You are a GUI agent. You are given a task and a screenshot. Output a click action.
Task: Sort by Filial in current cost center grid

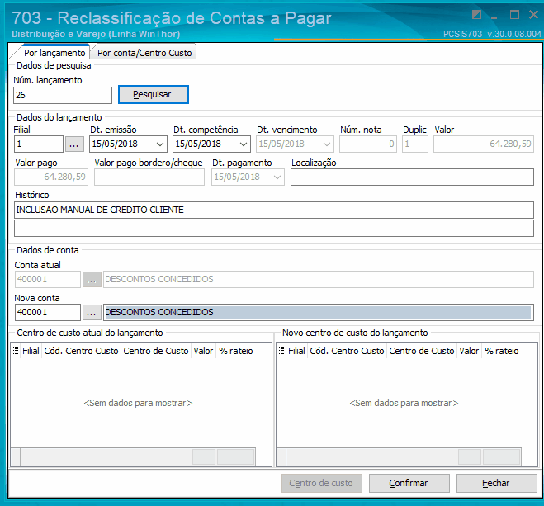point(31,351)
